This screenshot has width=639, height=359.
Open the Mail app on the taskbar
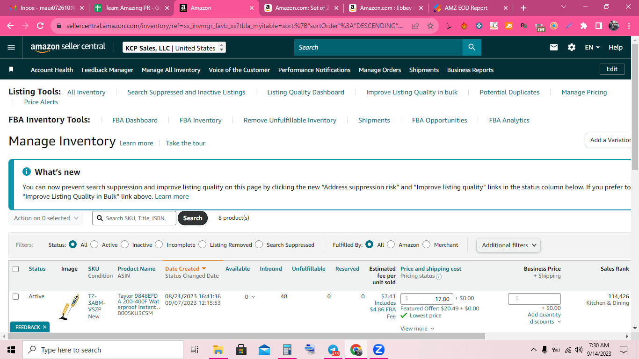264,350
